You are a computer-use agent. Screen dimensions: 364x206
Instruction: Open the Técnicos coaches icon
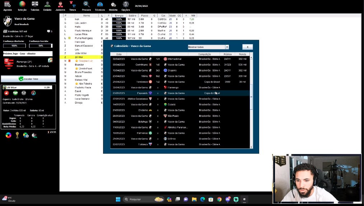(100, 4)
